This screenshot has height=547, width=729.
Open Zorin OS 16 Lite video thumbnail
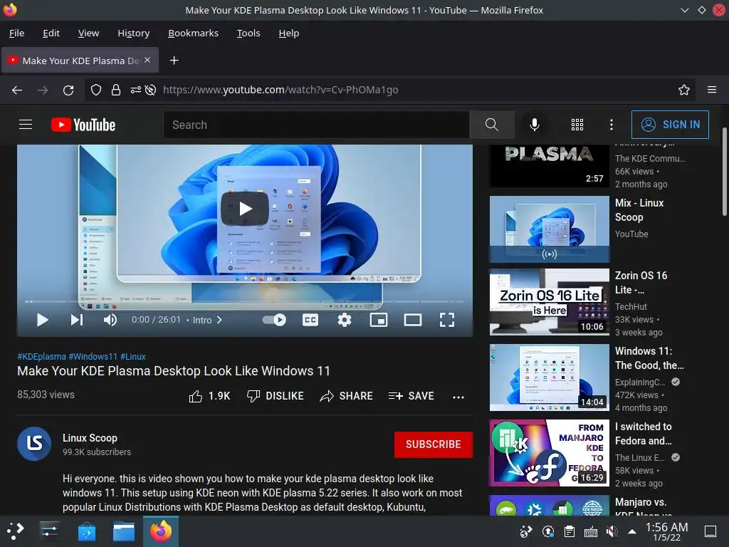[x=549, y=302]
